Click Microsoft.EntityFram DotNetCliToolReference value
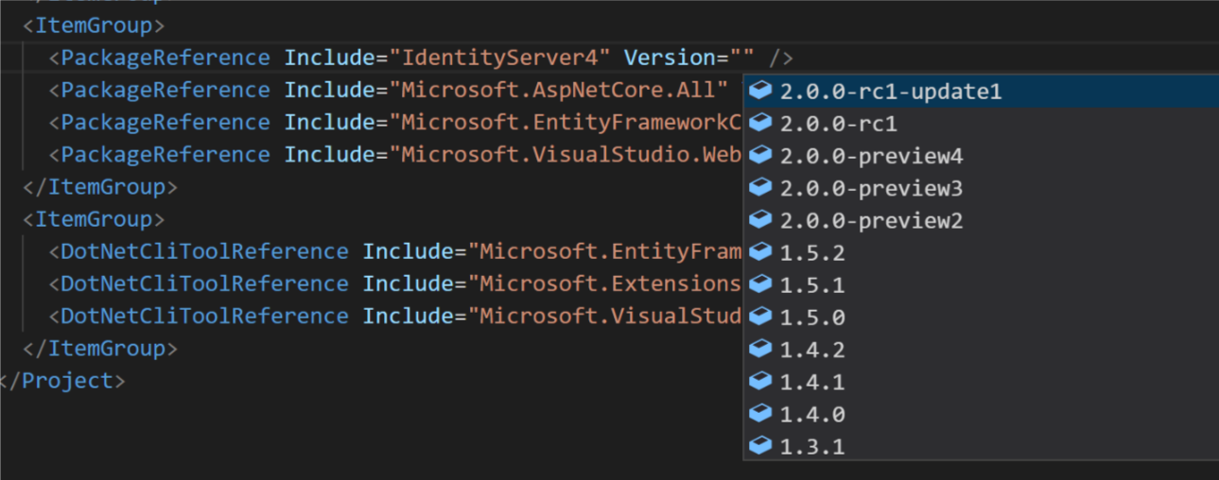This screenshot has width=1219, height=480. [605, 251]
